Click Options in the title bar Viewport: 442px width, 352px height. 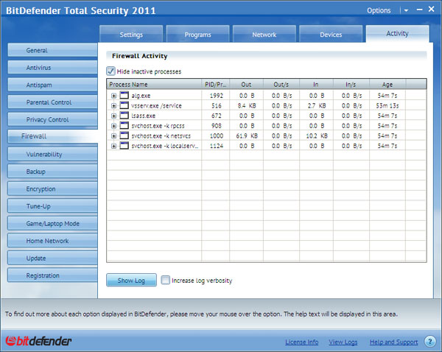379,10
